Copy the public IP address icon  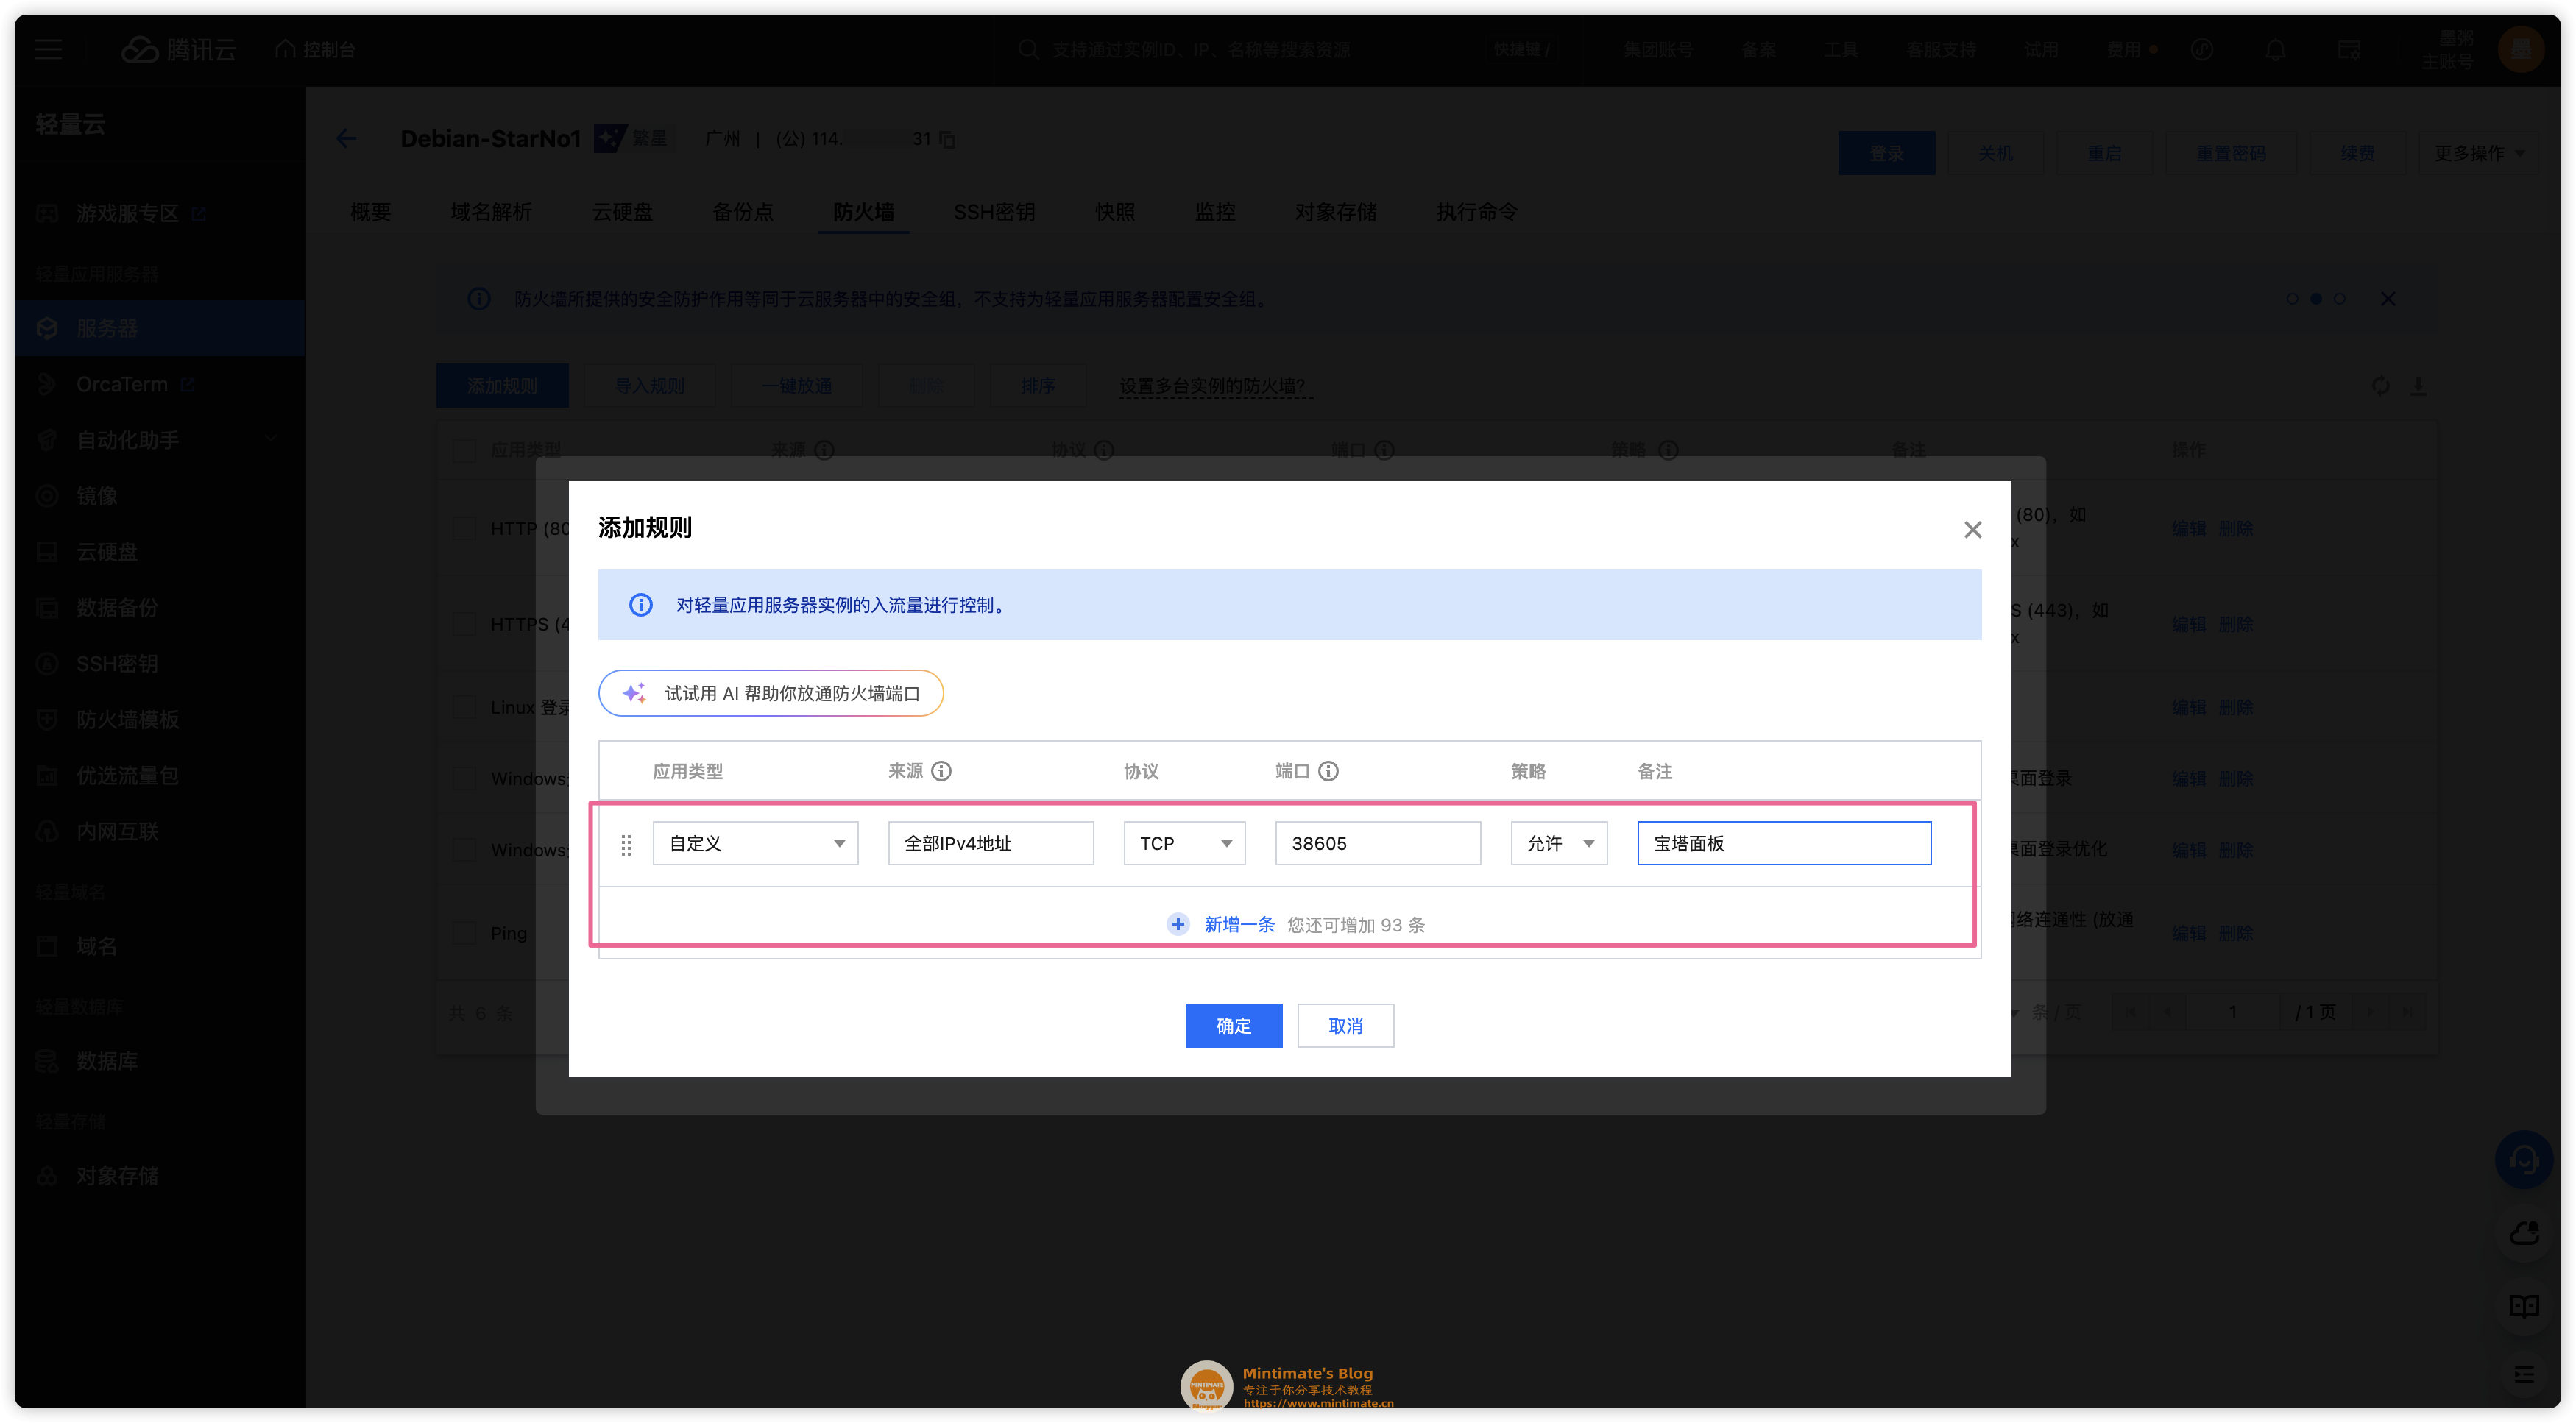point(947,140)
